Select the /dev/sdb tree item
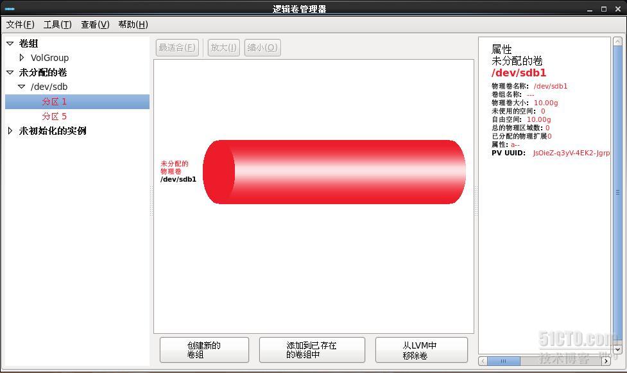The height and width of the screenshot is (373, 627). pos(49,87)
